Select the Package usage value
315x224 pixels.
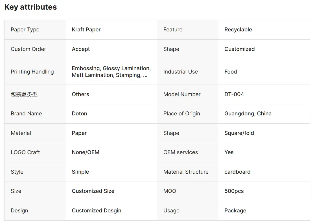click(x=235, y=210)
